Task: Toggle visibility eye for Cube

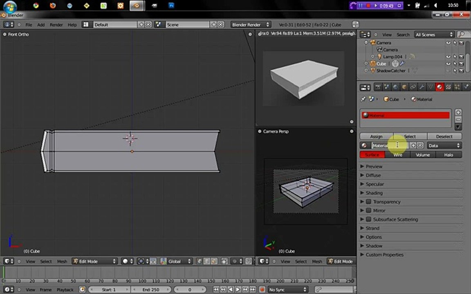Action: [448, 64]
